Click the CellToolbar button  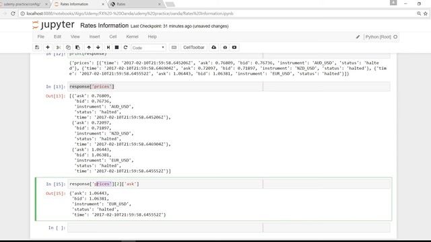tap(194, 48)
